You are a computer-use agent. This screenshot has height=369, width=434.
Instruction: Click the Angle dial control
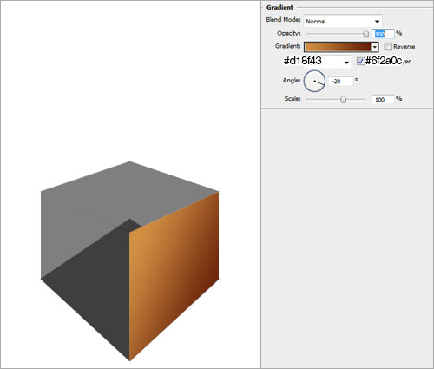point(314,82)
